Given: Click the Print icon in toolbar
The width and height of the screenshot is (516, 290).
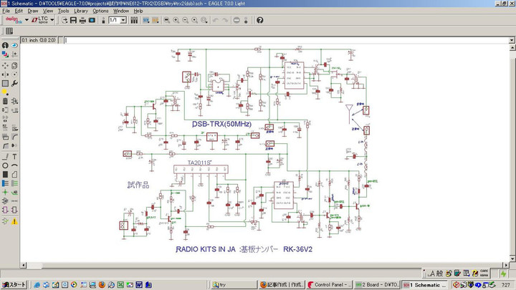Looking at the screenshot, I should (82, 20).
